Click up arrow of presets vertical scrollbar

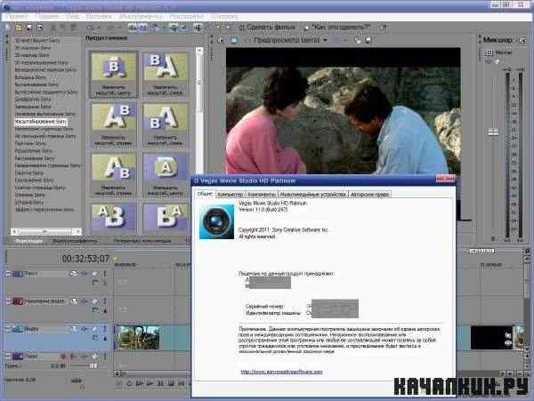199,51
